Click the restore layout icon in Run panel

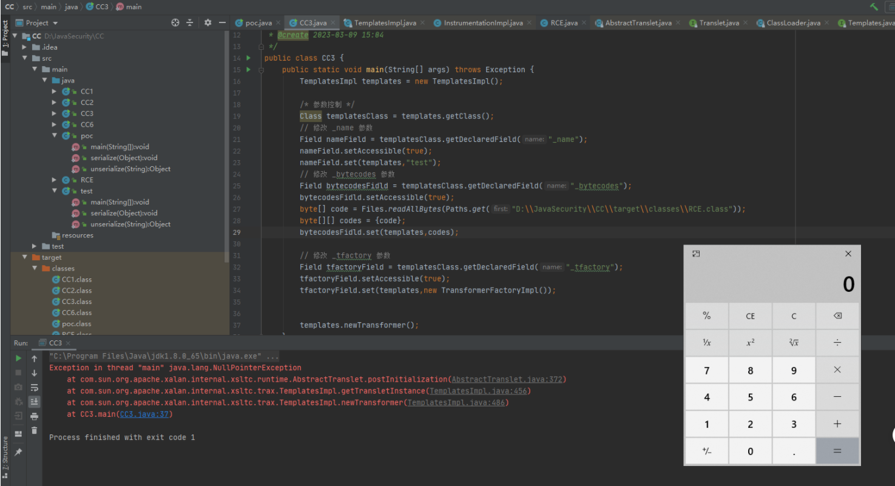(19, 434)
